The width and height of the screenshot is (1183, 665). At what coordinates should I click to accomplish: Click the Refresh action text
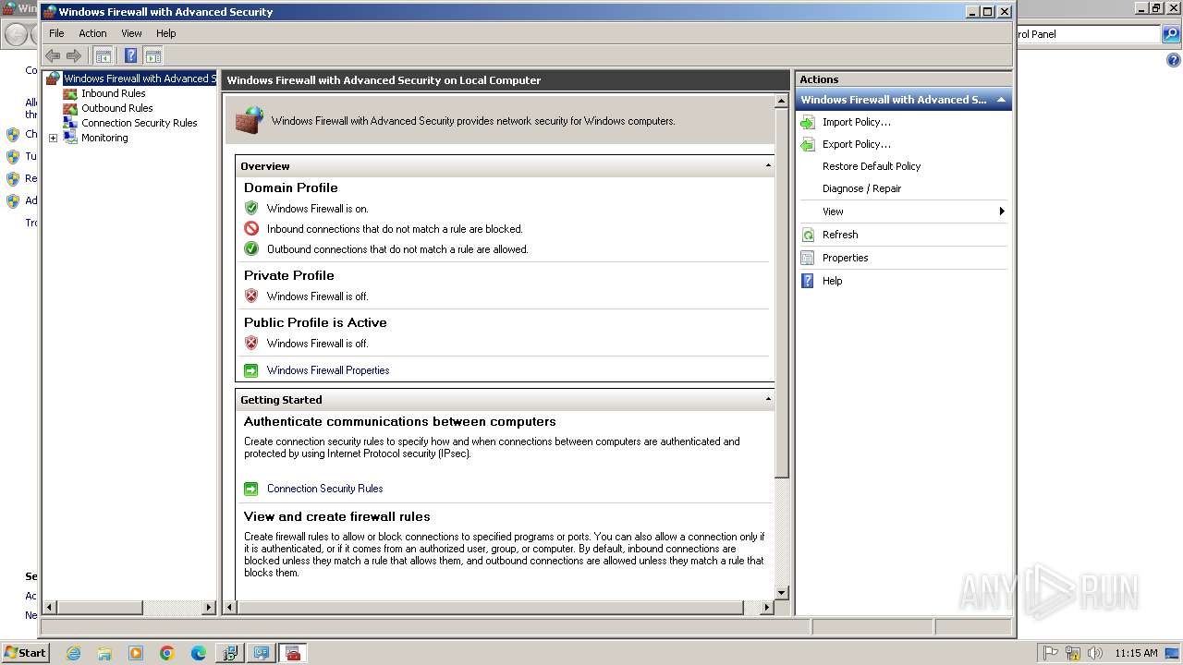(x=840, y=235)
